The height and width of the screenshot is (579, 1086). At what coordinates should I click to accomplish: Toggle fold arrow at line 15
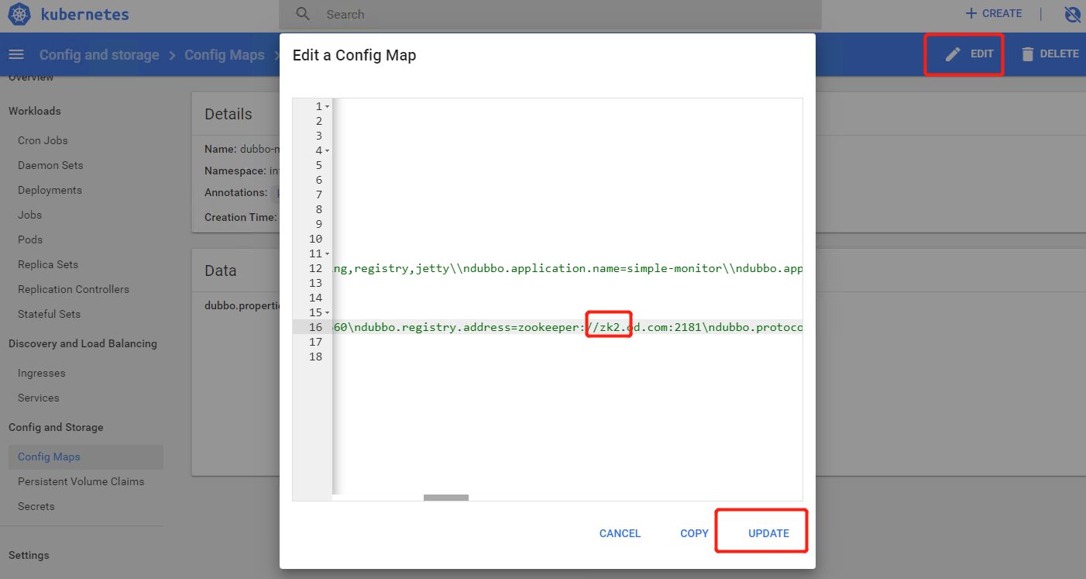click(x=328, y=312)
